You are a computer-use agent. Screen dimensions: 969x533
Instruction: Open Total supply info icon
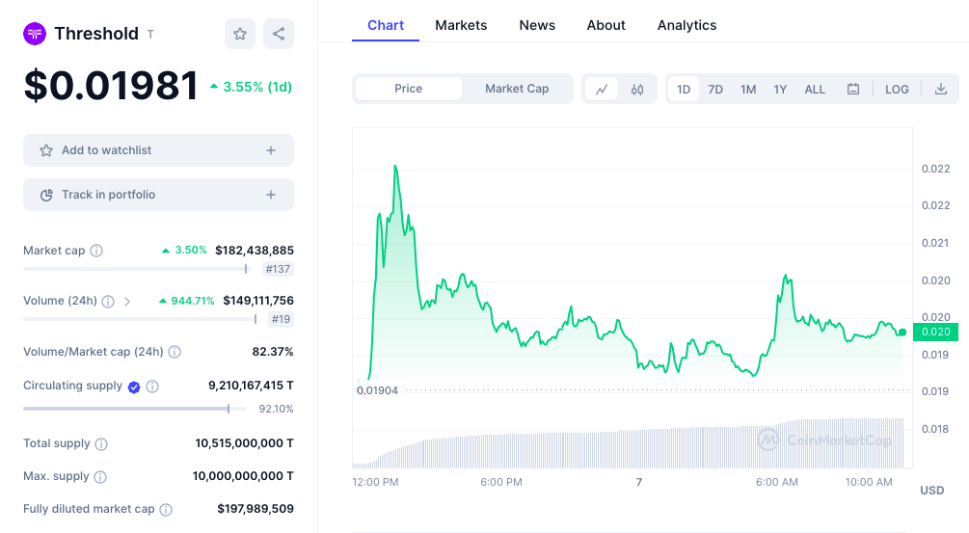tap(101, 444)
